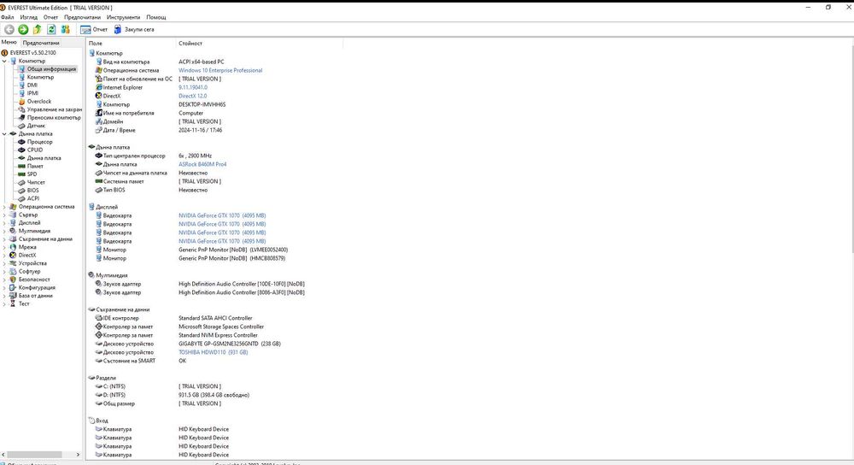Expand the Дисплей tree node
The image size is (854, 465).
4,223
